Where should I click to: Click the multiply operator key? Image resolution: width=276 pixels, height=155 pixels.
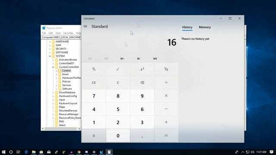(166, 96)
